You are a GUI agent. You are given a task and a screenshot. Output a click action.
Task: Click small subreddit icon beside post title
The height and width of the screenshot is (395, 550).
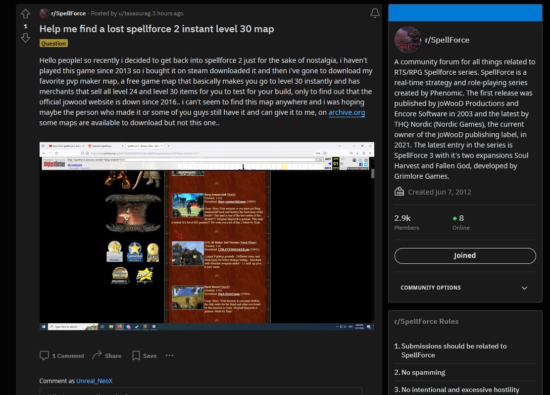point(45,13)
